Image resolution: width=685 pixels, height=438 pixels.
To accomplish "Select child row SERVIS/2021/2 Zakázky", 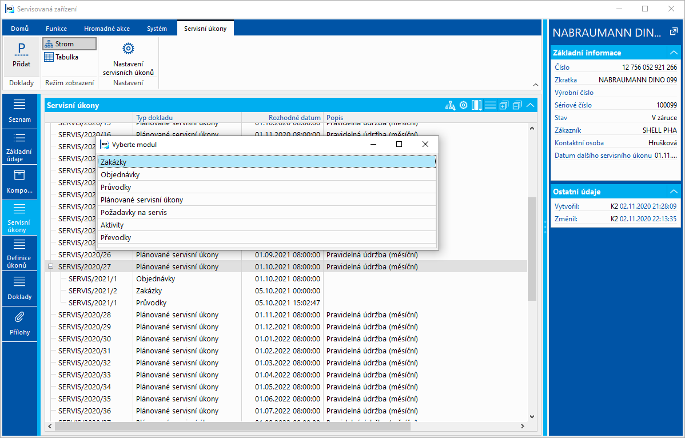I will (286, 291).
